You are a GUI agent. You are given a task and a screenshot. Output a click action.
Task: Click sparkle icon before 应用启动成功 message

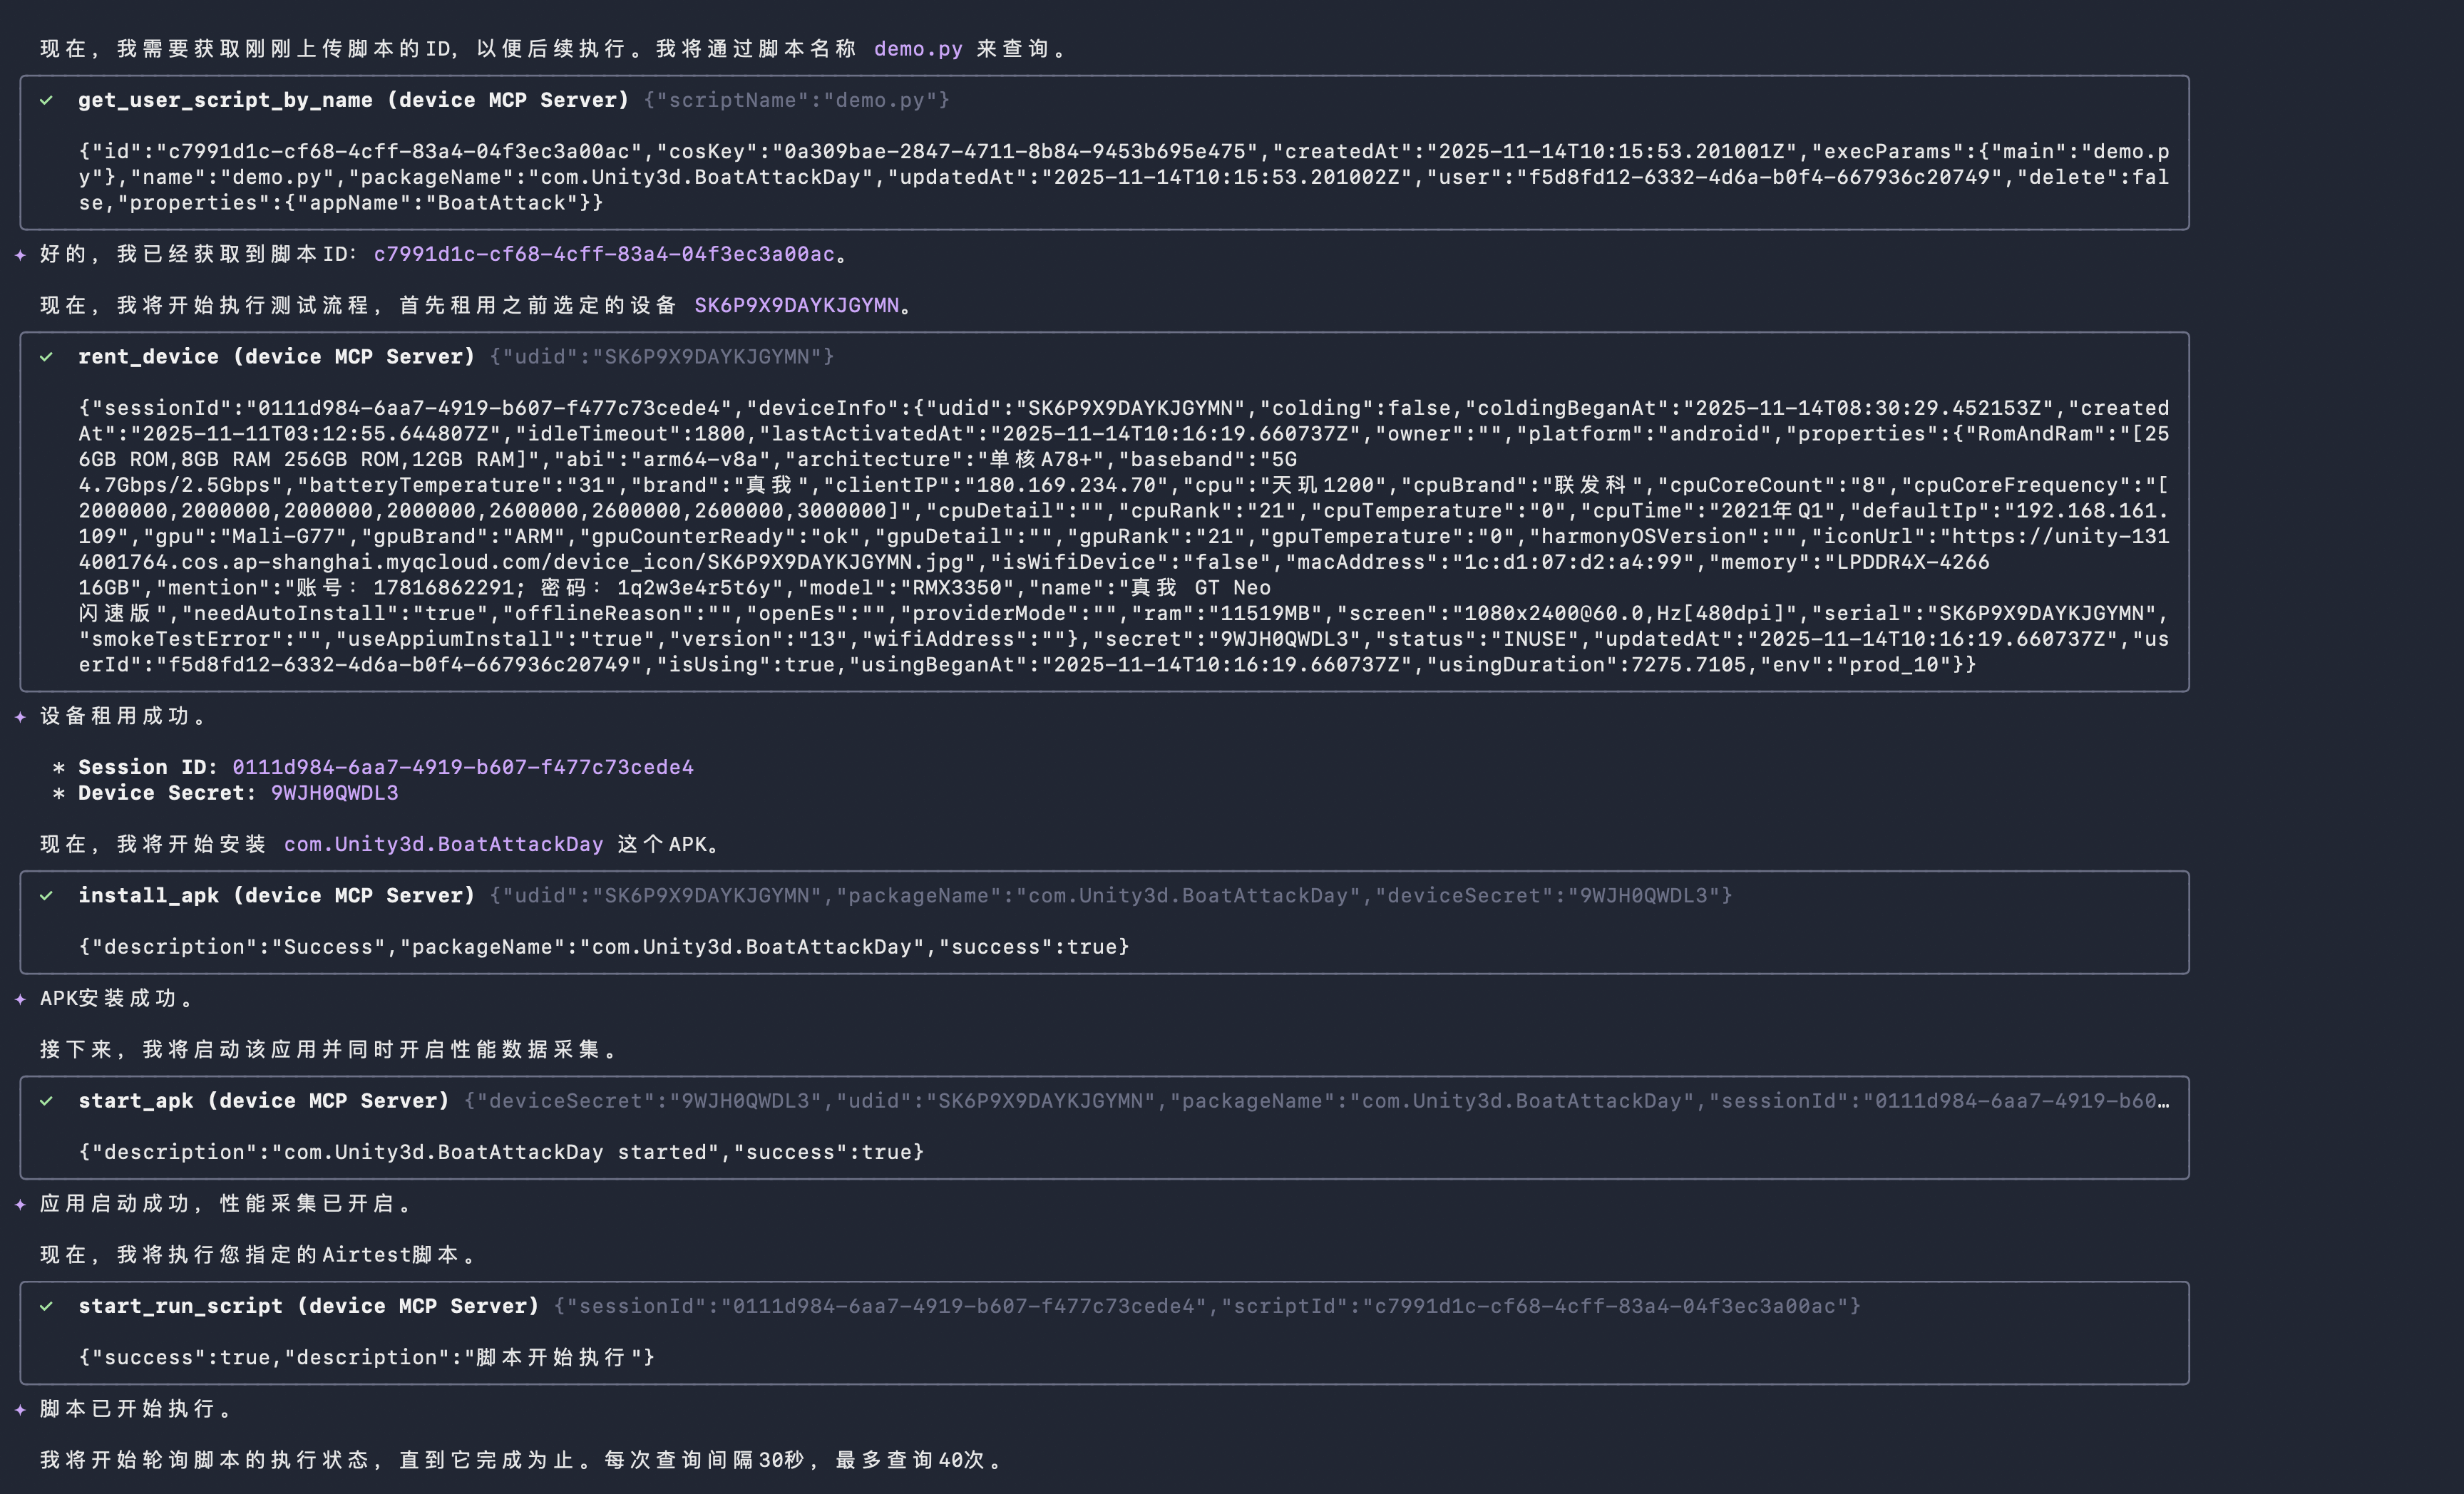20,1204
